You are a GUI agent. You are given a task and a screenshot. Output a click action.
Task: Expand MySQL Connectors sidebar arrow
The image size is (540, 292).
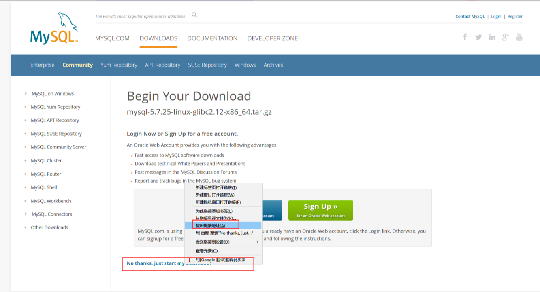click(26, 214)
